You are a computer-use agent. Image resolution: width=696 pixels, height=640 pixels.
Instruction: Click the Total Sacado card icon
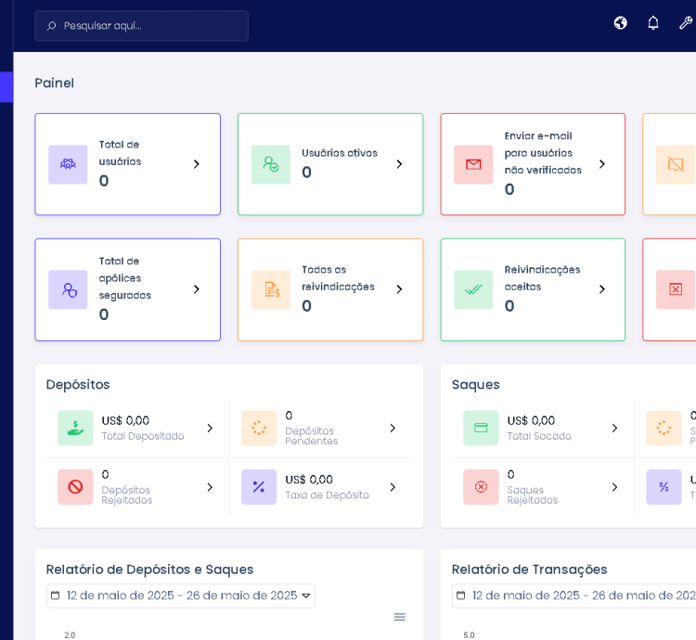coord(481,428)
